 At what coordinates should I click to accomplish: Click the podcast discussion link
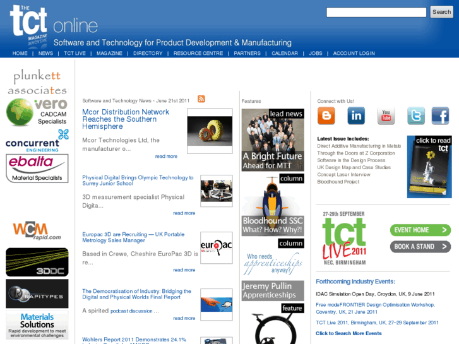(131, 311)
